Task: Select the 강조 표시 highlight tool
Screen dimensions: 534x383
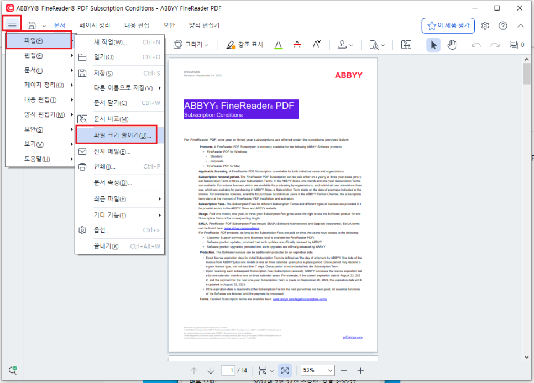Action: pos(244,45)
